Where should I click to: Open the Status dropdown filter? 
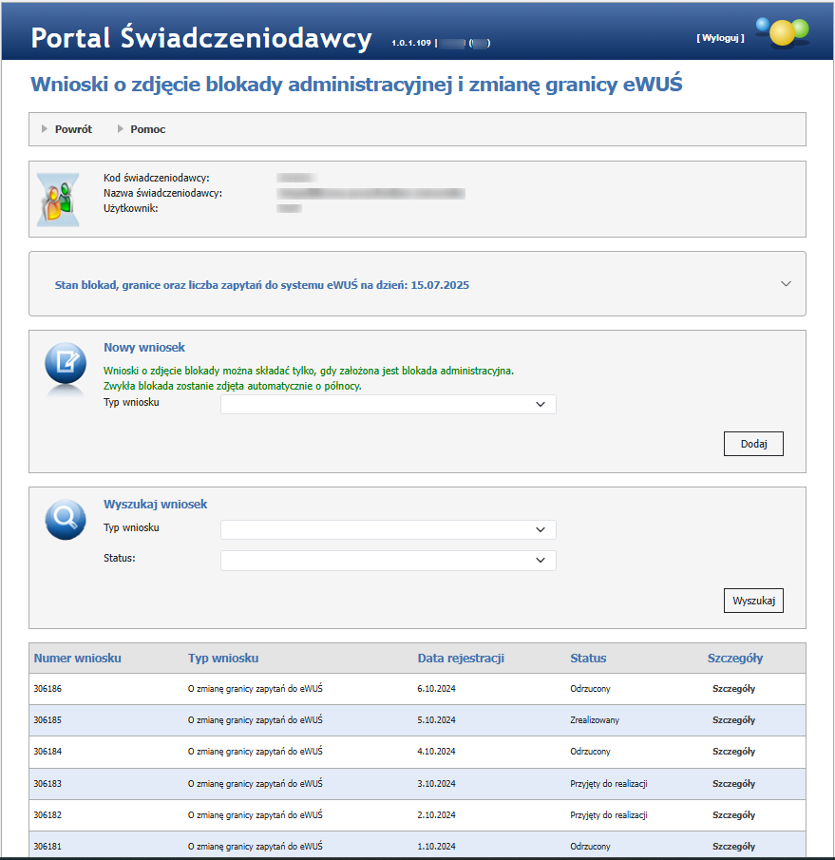(x=388, y=561)
